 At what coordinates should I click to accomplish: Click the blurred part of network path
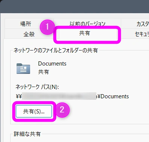59,96
